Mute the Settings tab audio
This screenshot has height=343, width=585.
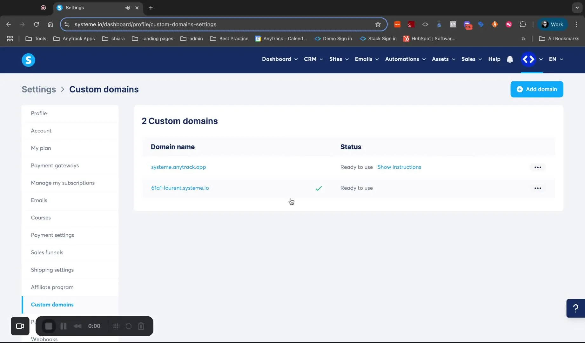128,8
